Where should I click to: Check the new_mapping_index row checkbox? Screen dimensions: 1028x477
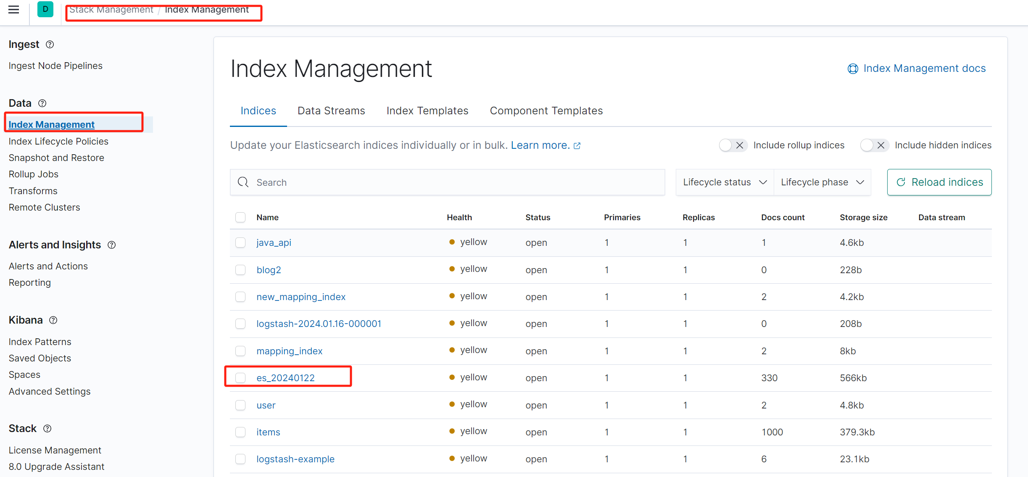(x=240, y=297)
